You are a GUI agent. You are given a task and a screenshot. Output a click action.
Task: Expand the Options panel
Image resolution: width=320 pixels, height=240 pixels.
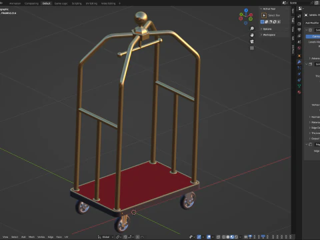(x=261, y=29)
